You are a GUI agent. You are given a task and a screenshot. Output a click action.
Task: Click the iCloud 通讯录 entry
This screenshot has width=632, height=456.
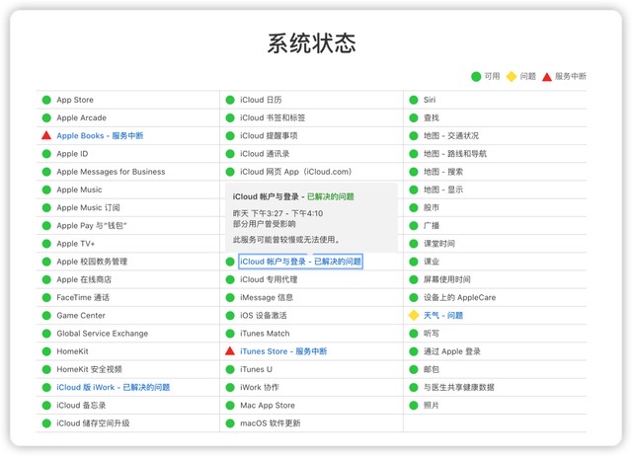tap(265, 153)
